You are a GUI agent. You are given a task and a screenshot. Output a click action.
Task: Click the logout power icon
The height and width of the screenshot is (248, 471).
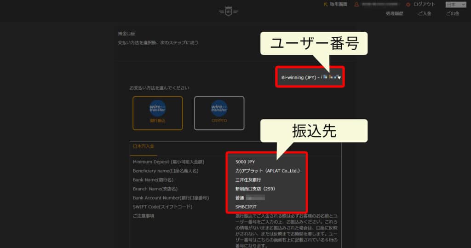tap(408, 5)
